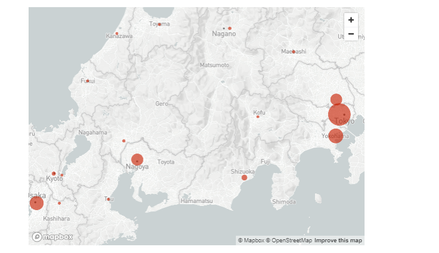Click the Improve this map link
Screen dimensions: 439x253
click(x=338, y=240)
